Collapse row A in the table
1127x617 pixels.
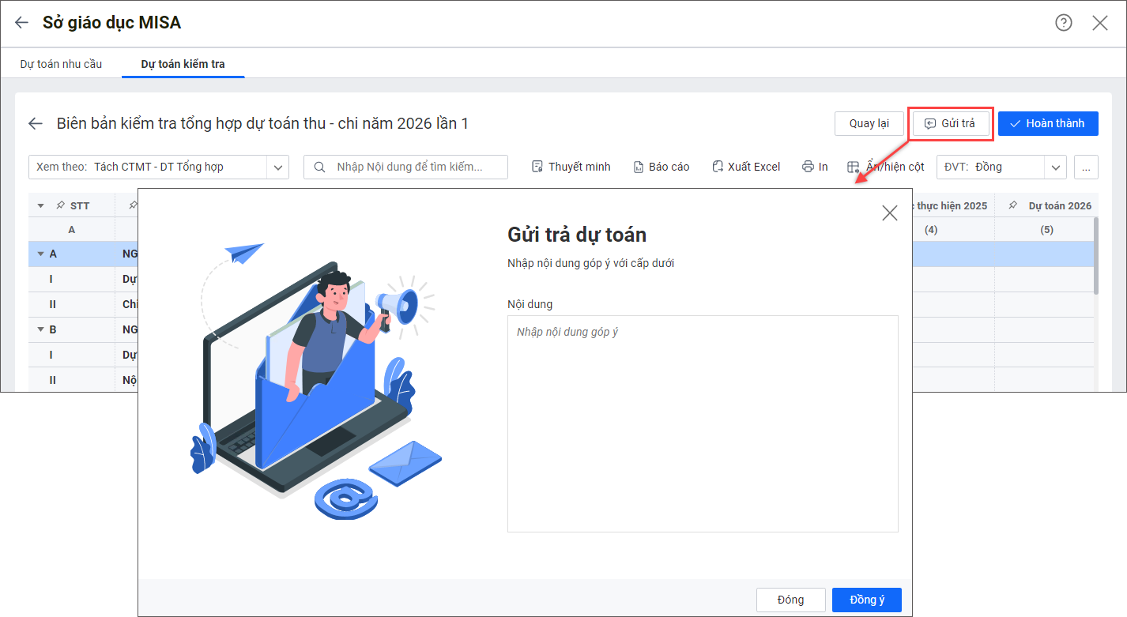tap(41, 254)
